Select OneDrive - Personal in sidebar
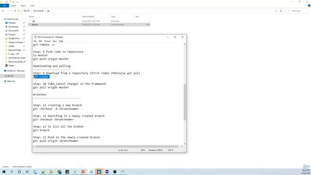 16,70
